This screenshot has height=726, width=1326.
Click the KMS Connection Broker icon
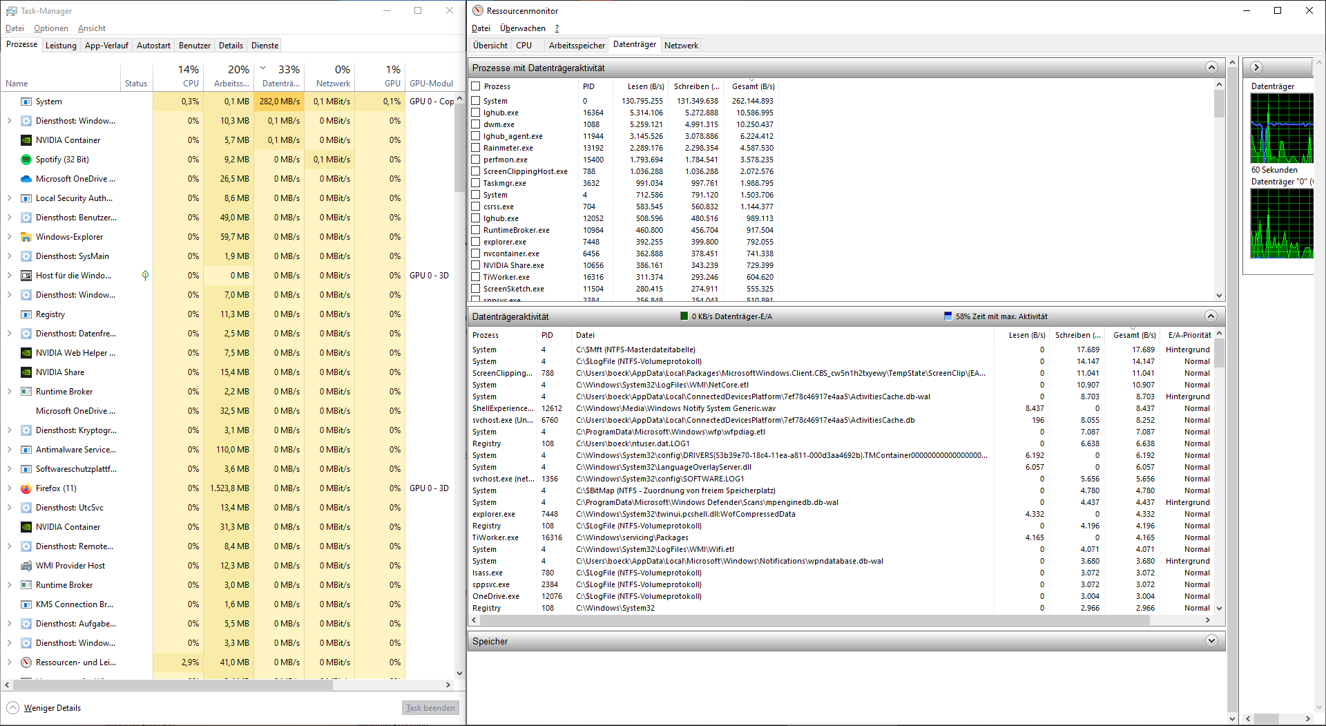[x=26, y=604]
